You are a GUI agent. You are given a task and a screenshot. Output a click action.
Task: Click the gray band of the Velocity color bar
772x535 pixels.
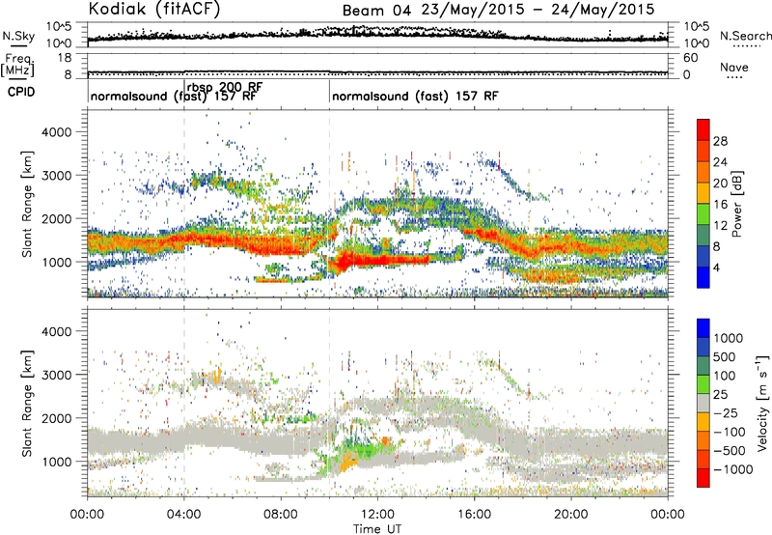703,404
